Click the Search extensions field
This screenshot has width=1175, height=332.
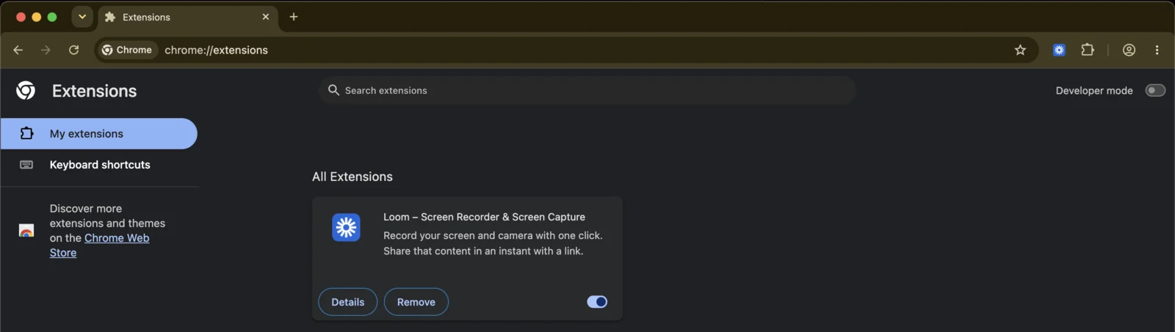tap(587, 90)
